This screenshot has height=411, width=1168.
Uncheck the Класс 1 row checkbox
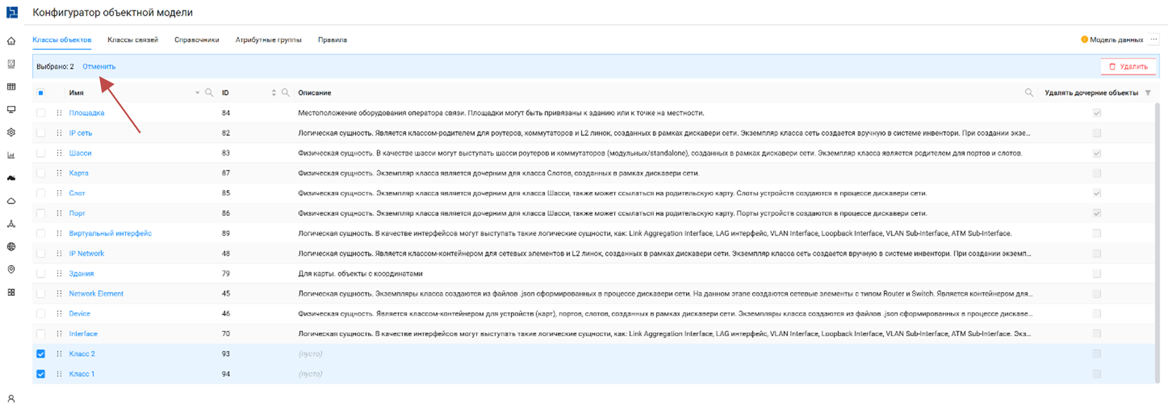[x=41, y=374]
